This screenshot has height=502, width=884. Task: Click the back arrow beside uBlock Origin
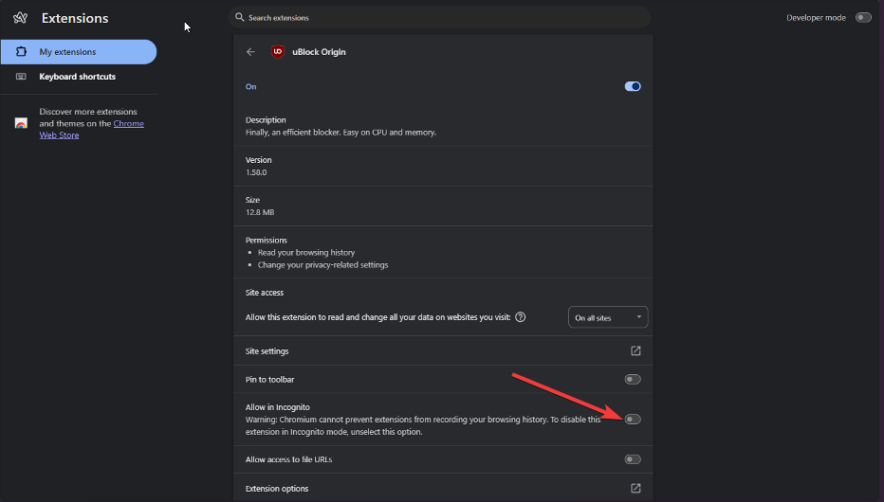(x=251, y=52)
